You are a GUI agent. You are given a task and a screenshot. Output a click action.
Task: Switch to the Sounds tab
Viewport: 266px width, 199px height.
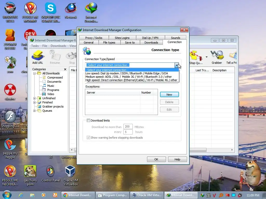[175, 38]
